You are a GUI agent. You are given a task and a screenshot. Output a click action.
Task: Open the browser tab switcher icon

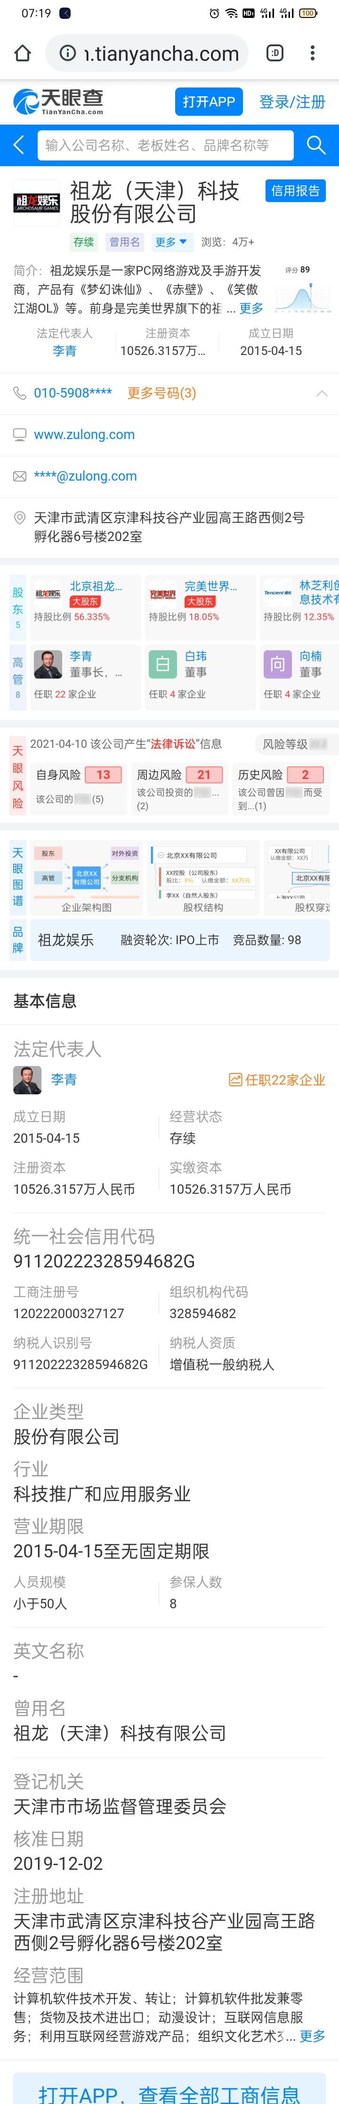click(275, 53)
